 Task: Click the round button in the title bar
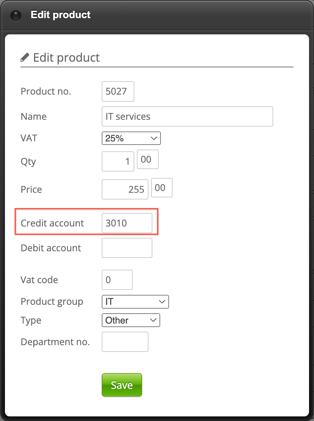[16, 16]
